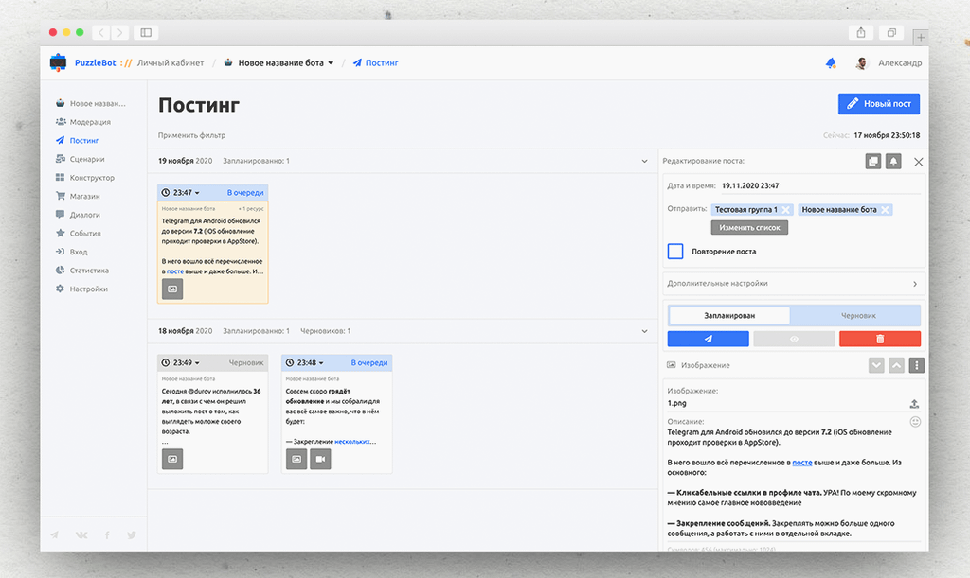
Task: Open the VK link in the sidebar footer
Action: click(x=81, y=534)
